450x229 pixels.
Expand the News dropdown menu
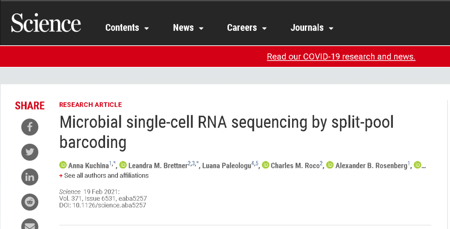tap(188, 28)
